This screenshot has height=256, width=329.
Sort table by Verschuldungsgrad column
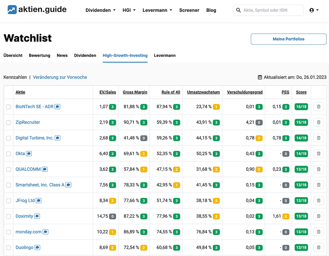pos(245,92)
